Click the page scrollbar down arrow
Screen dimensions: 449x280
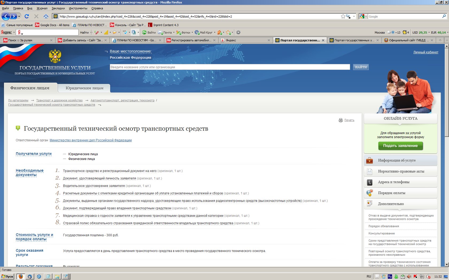pyautogui.click(x=447, y=264)
